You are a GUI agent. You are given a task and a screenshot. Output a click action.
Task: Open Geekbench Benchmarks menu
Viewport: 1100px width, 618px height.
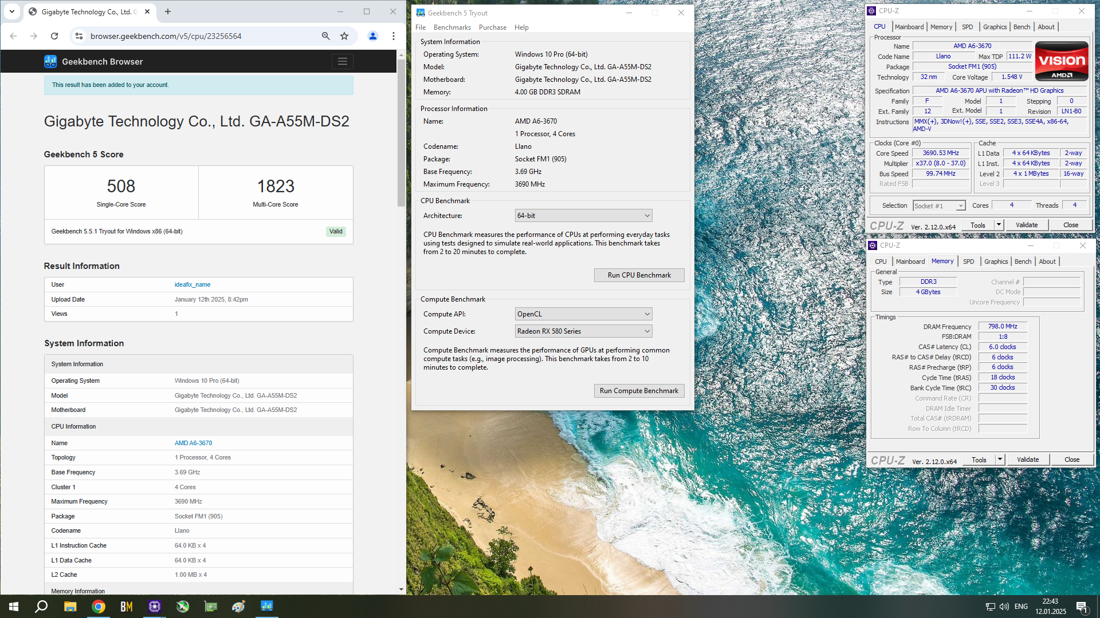[x=452, y=27]
